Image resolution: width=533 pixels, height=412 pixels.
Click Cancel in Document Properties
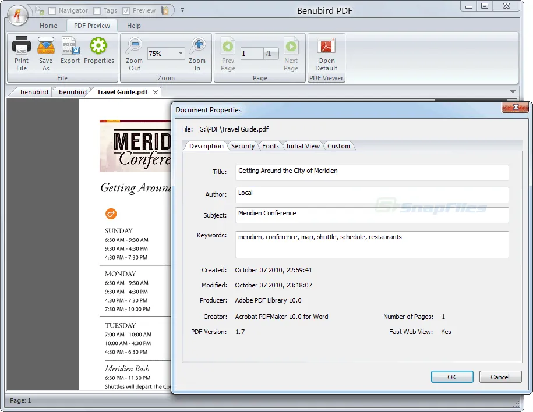[x=500, y=377]
